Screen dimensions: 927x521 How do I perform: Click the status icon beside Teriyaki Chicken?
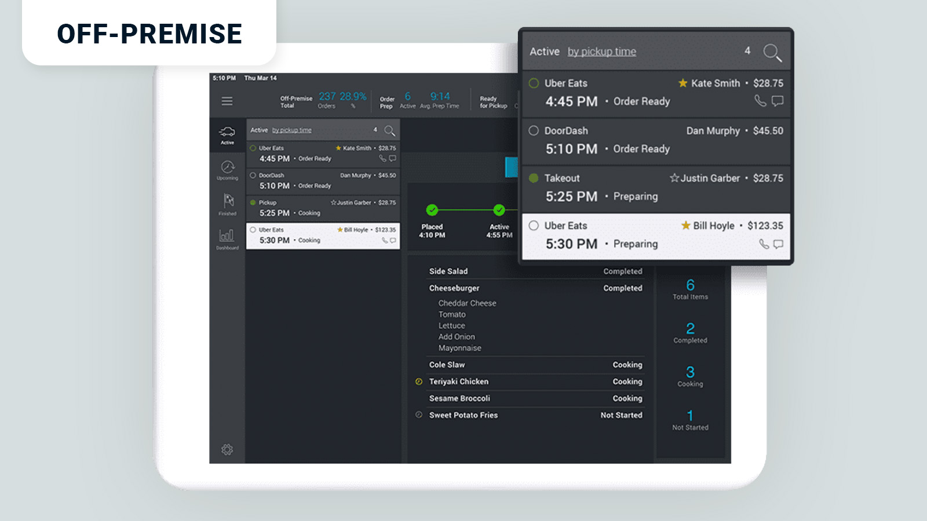click(x=419, y=381)
